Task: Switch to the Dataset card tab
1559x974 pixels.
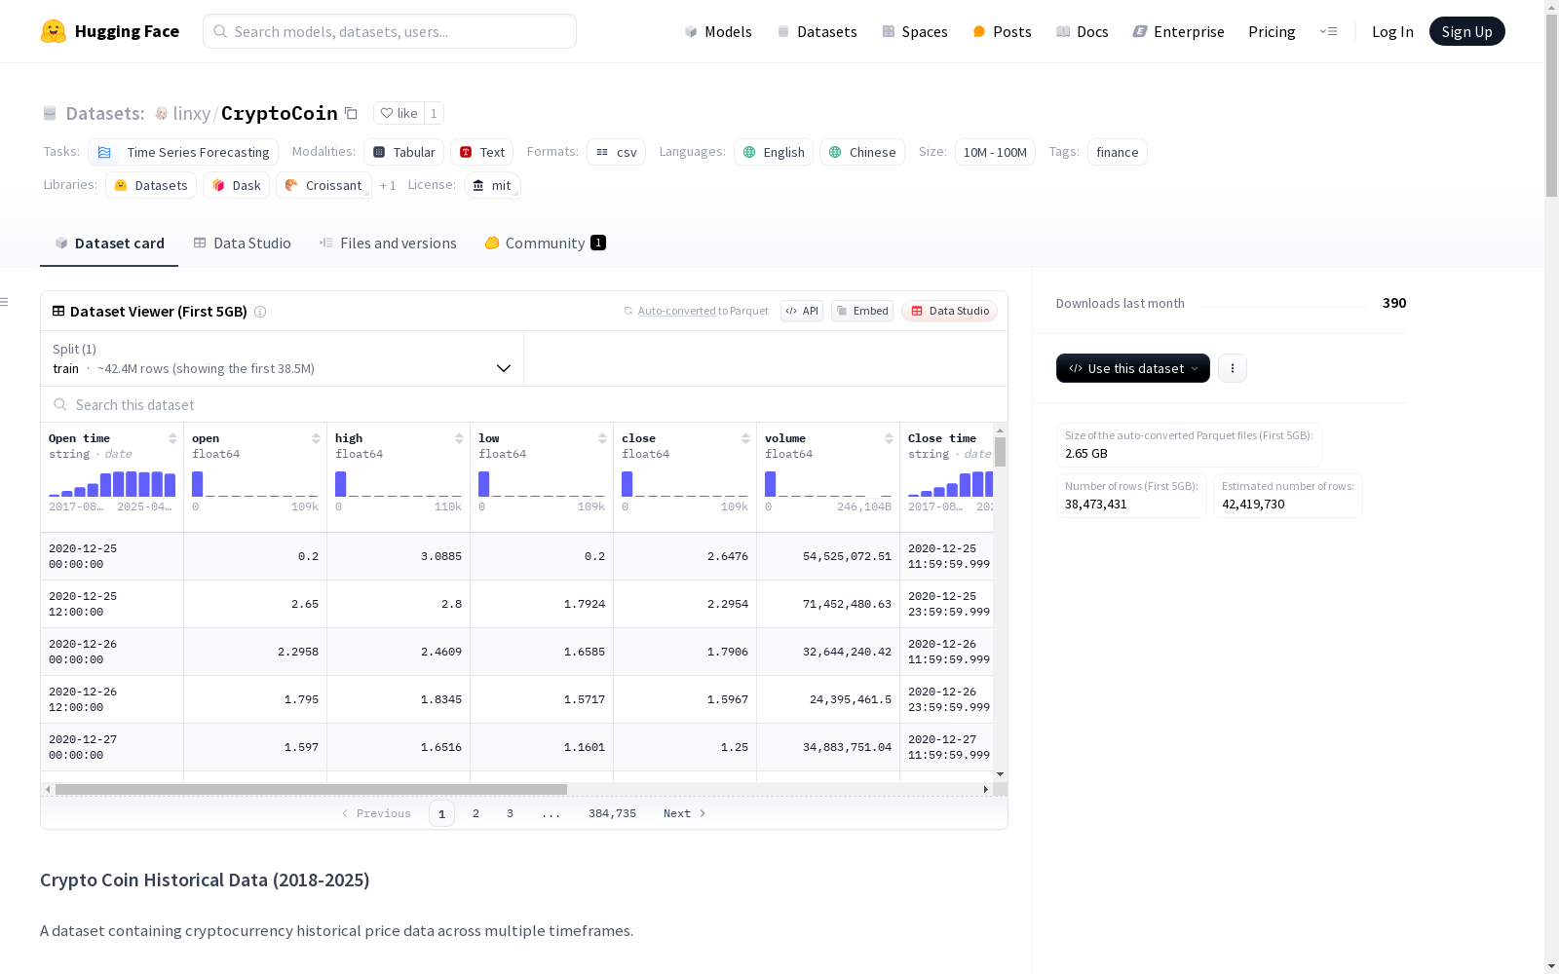Action: click(109, 243)
